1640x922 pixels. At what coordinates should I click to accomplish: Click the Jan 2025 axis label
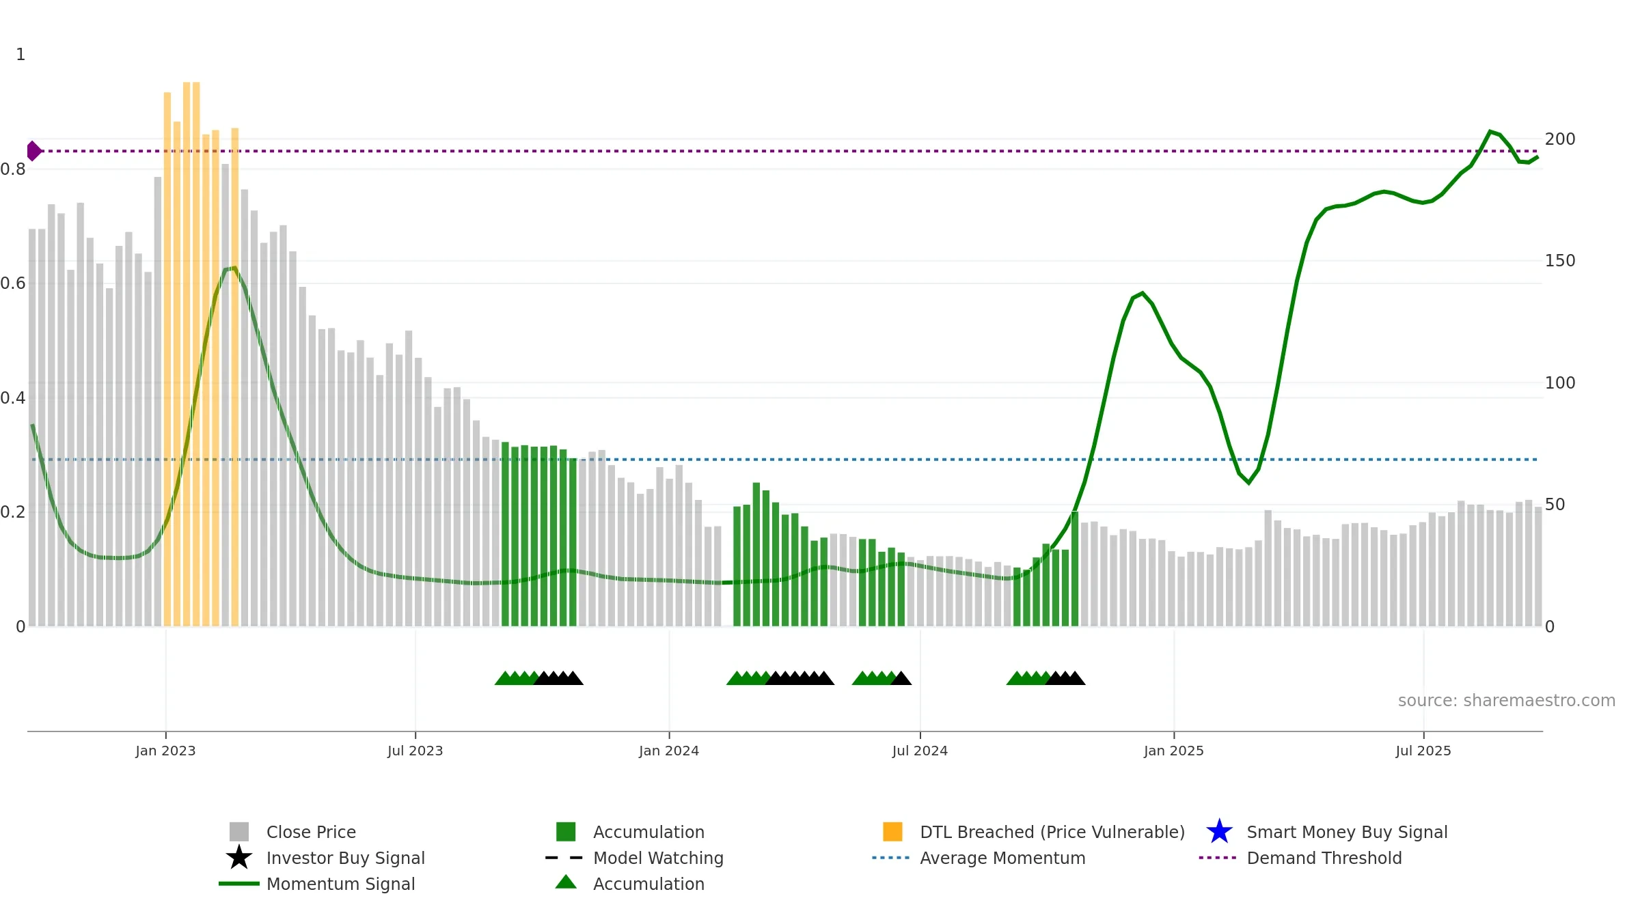tap(1174, 751)
